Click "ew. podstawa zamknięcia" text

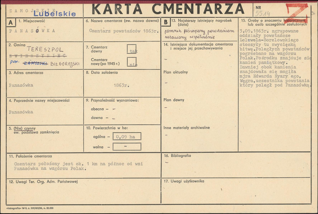tap(37, 132)
